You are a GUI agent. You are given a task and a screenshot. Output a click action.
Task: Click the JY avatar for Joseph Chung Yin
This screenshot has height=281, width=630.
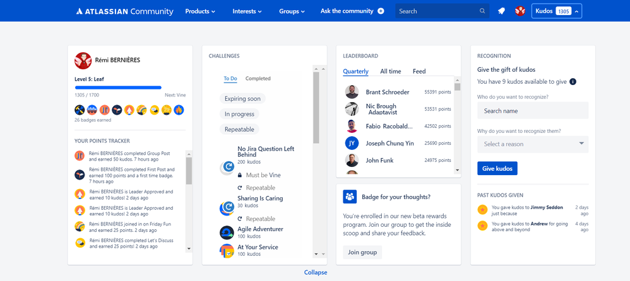[352, 143]
